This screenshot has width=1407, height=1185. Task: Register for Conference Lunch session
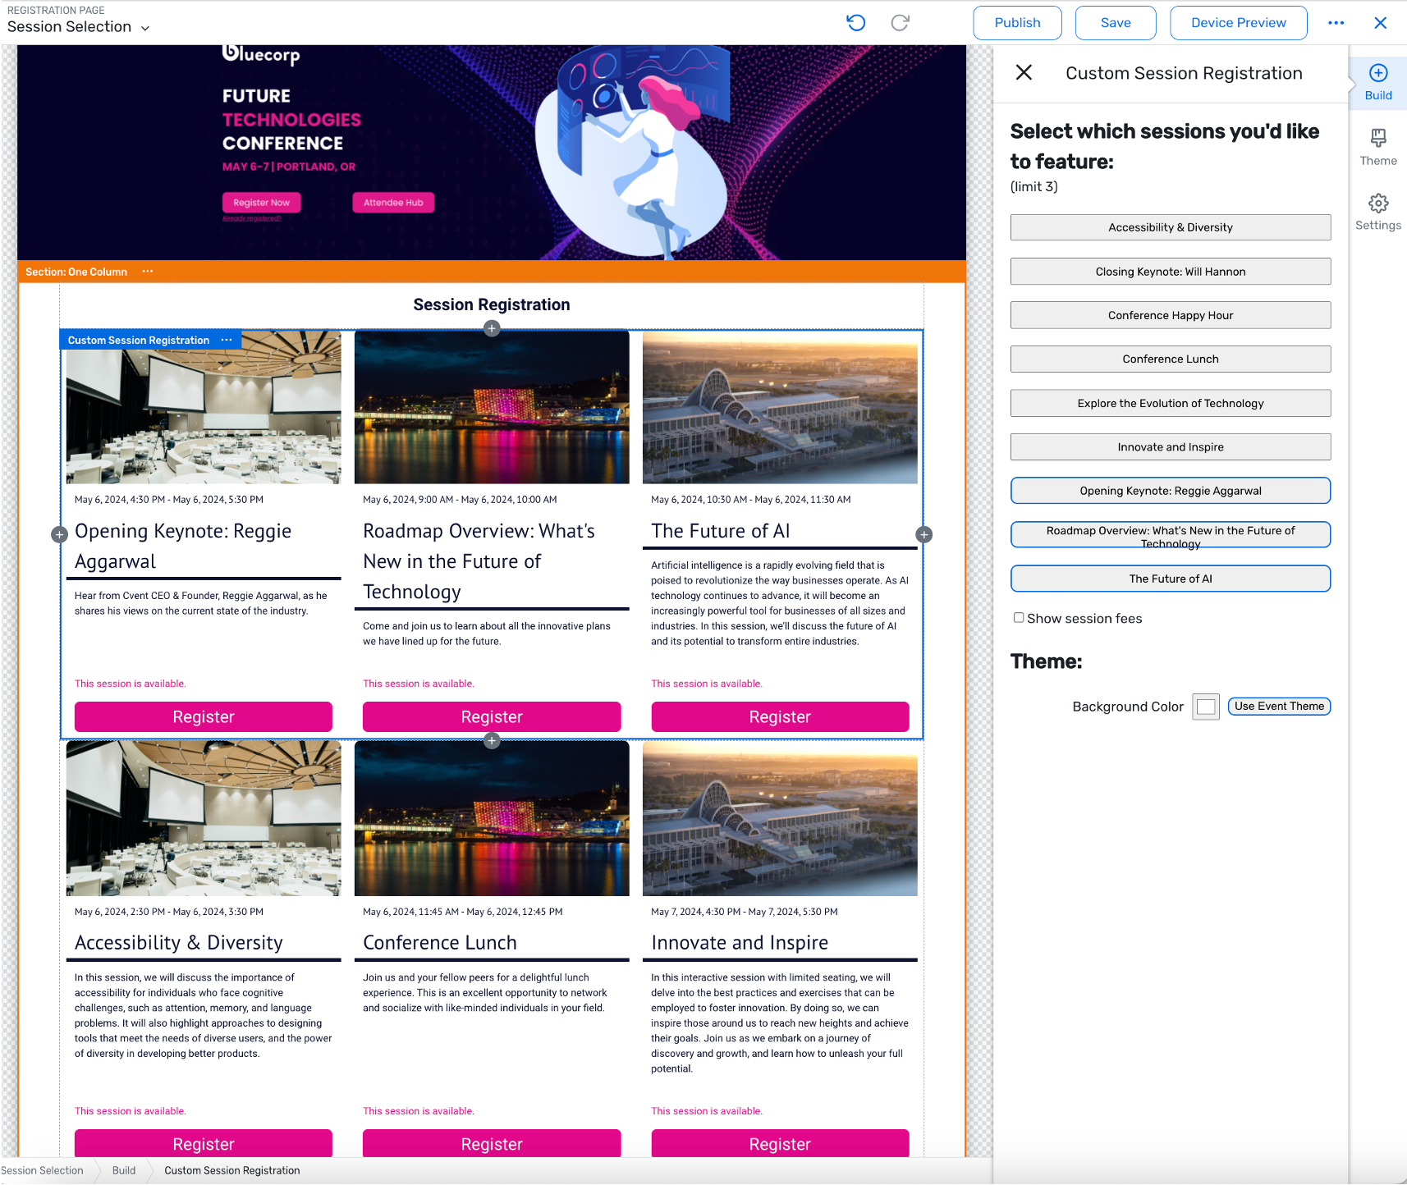point(492,1143)
